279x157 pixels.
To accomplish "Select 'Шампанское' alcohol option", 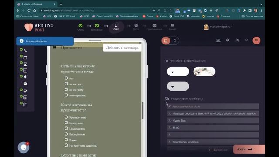I will tap(66, 128).
